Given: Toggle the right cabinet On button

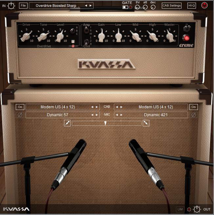Looking at the screenshot, I should [194, 107].
